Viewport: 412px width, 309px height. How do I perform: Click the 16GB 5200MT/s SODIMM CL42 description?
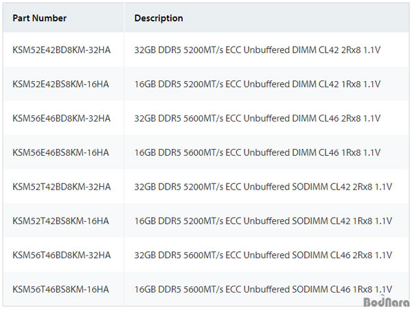pyautogui.click(x=263, y=220)
